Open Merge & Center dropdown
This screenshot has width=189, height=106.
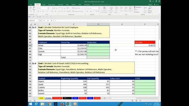[x=84, y=11]
